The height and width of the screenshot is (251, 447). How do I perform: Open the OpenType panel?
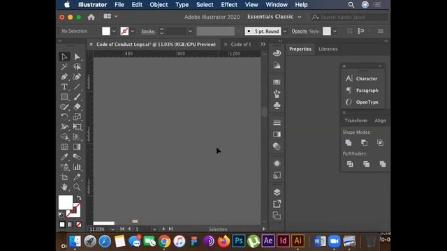362,102
